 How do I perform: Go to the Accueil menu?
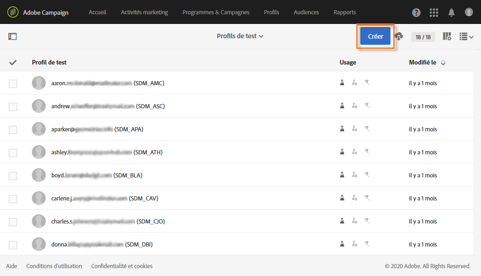click(x=97, y=12)
